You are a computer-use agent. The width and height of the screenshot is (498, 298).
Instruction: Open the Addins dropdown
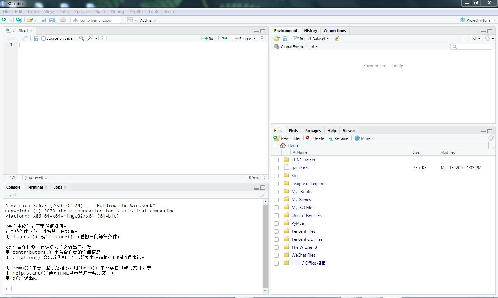[148, 20]
